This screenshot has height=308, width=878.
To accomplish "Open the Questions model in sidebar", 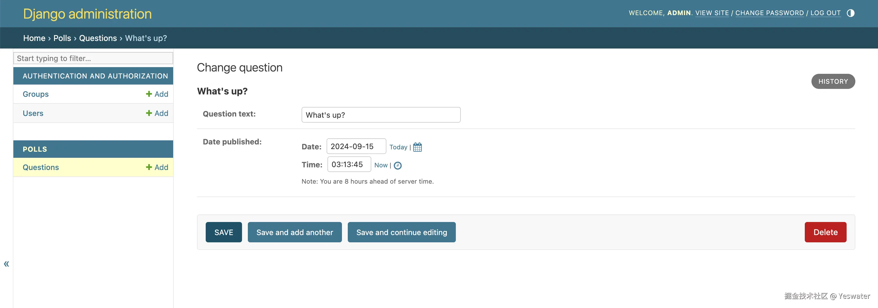I will pos(41,167).
